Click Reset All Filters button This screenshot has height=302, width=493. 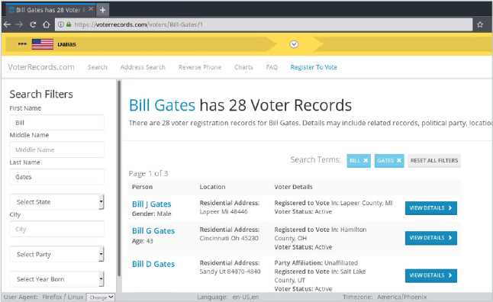[434, 161]
